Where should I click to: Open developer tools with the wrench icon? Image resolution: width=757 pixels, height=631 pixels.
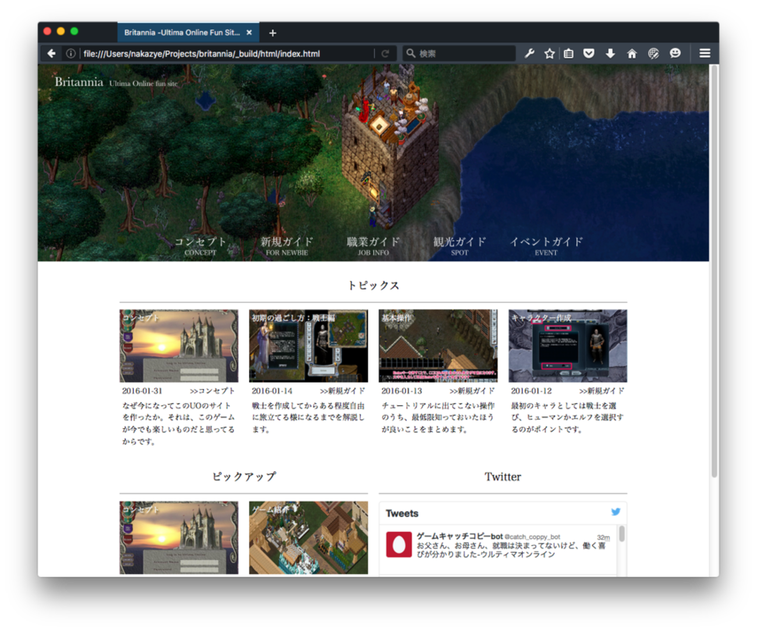coord(529,54)
